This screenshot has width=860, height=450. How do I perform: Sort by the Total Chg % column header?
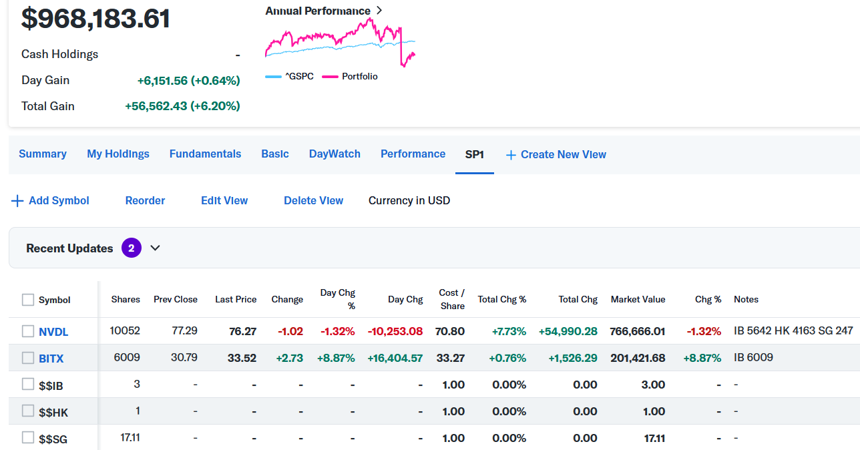(502, 300)
